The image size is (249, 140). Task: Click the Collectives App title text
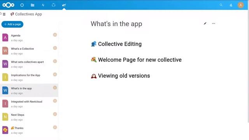pyautogui.click(x=28, y=14)
